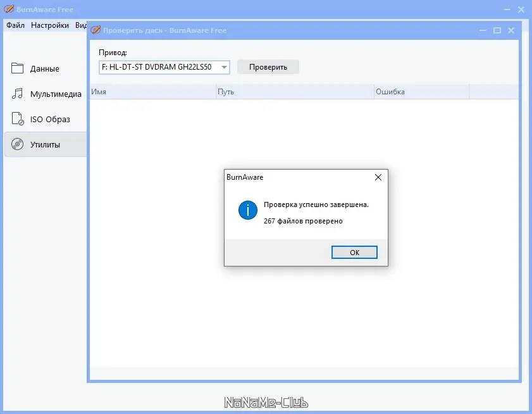Click the text 267 файлов проверено
The image size is (532, 414).
303,221
